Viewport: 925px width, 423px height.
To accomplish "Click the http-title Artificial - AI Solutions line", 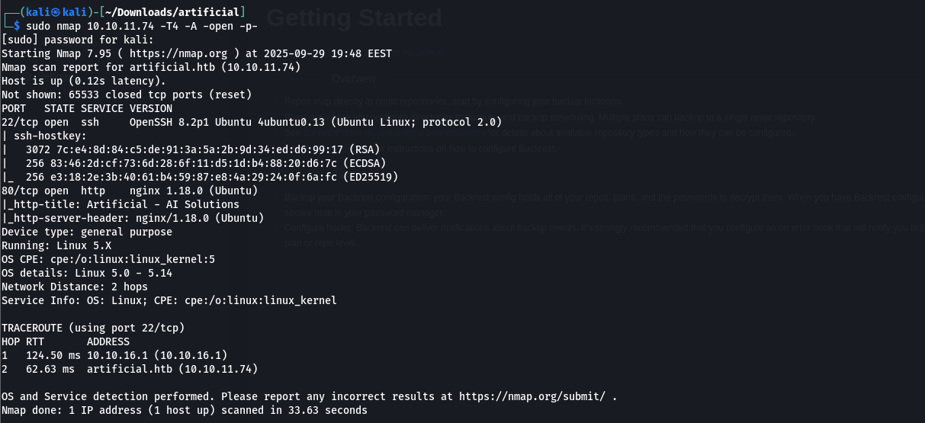I will click(x=122, y=204).
